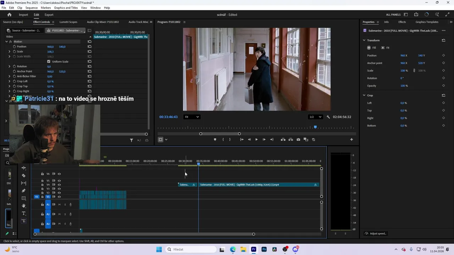This screenshot has width=454, height=255.
Task: Step back one frame
Action: click(x=249, y=140)
